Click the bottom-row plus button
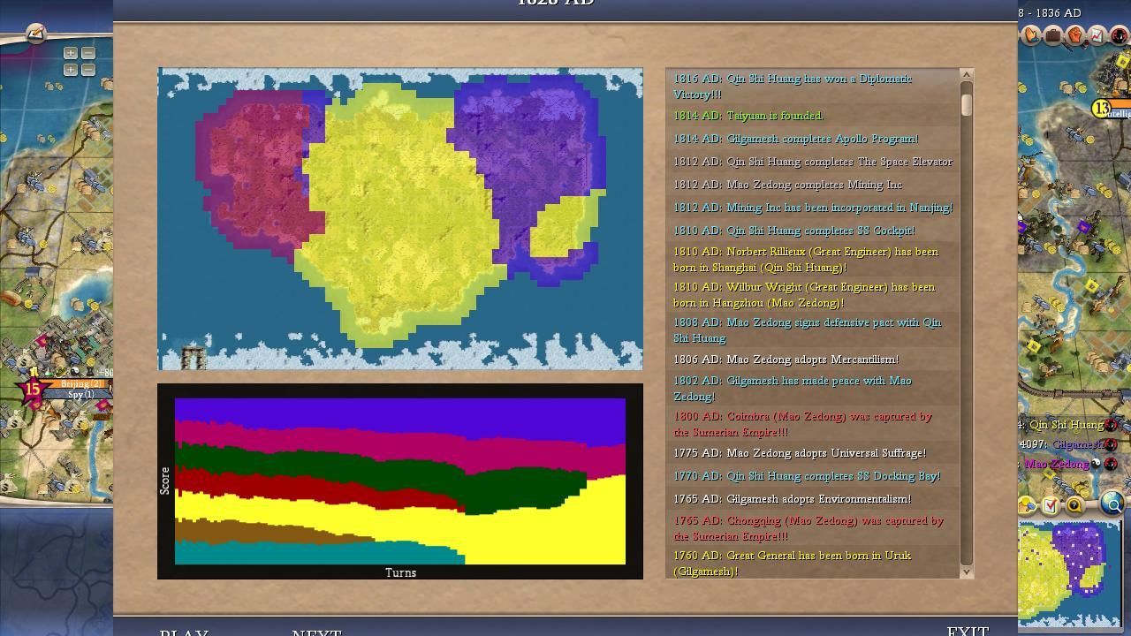Screen dimensions: 1131x636 (70, 70)
